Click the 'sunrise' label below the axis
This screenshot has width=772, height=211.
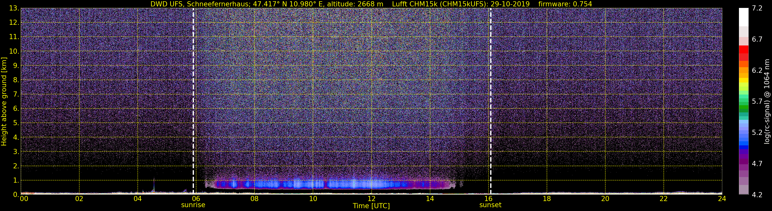click(x=193, y=205)
